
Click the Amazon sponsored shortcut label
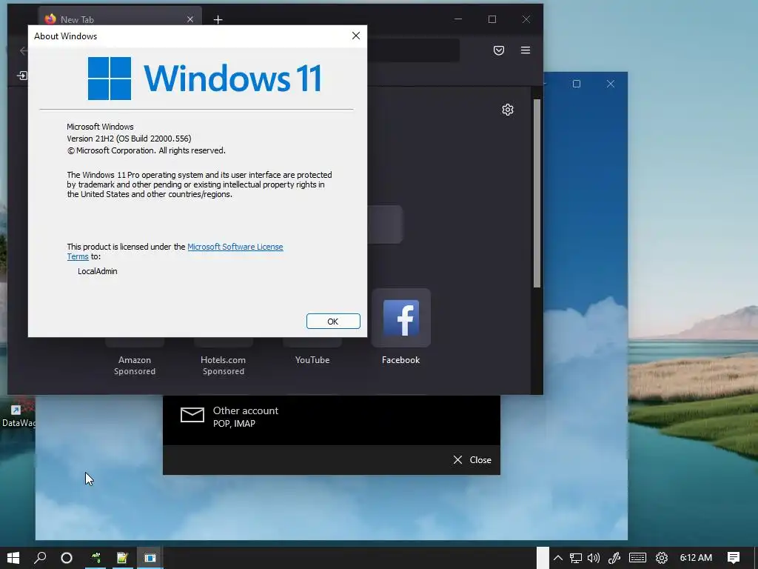(135, 365)
